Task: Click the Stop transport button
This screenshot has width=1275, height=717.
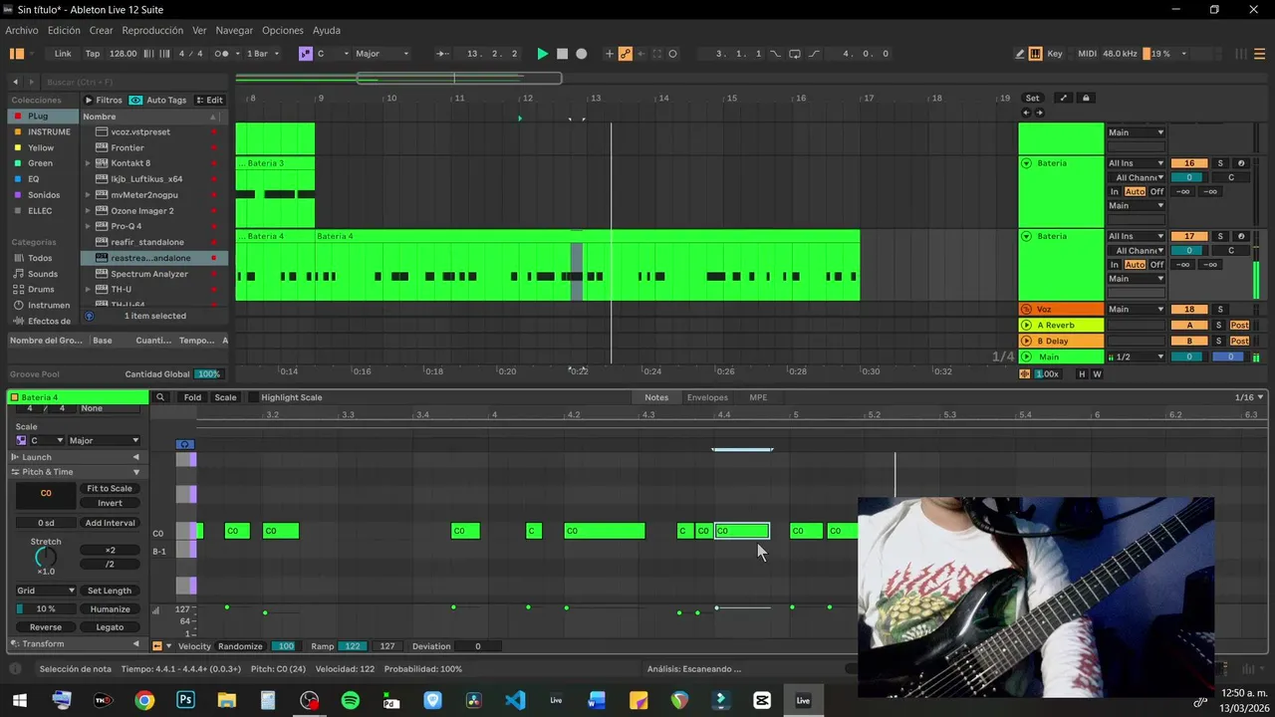Action: tap(562, 54)
